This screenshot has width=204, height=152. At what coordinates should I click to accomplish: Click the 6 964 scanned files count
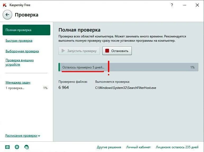click(x=64, y=88)
